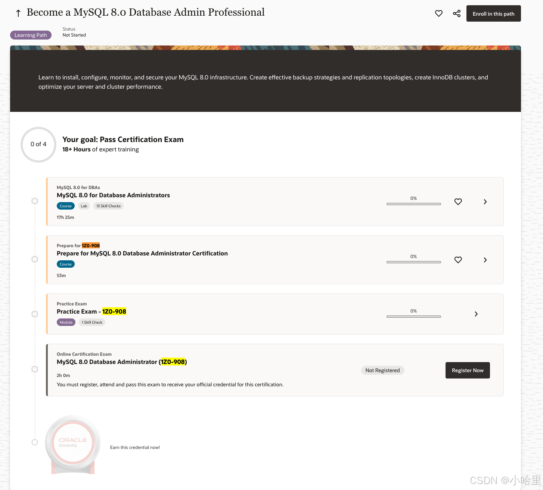Click the 17h 25m duration text
543x490 pixels.
(65, 217)
